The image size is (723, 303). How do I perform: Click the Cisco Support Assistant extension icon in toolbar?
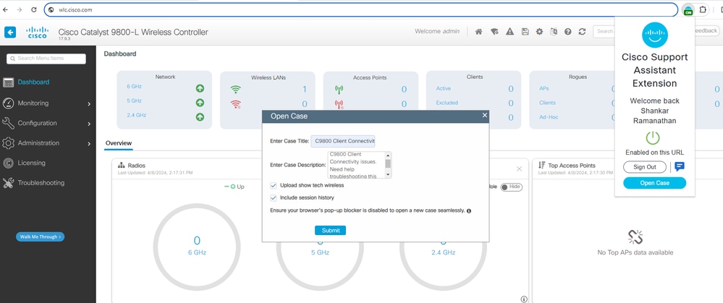(688, 9)
